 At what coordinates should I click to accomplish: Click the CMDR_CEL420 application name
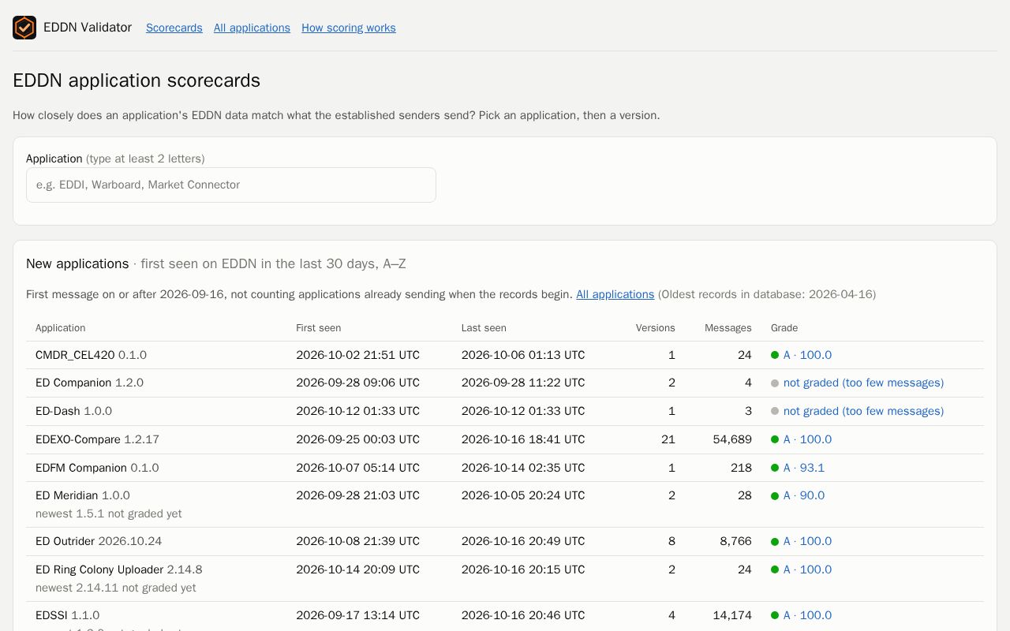point(75,355)
